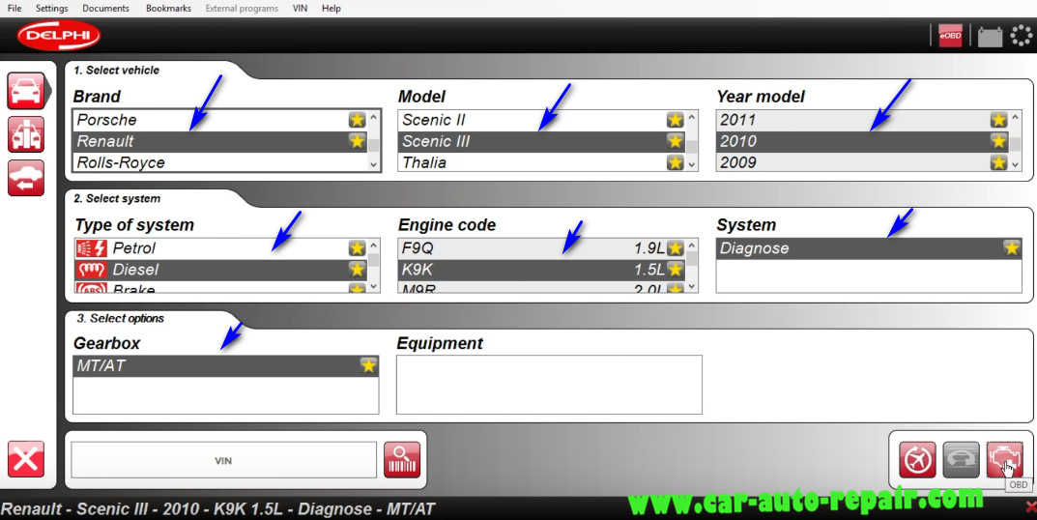Select the car vehicle selection icon in sidebar
Image resolution: width=1037 pixels, height=520 pixels.
[x=26, y=91]
